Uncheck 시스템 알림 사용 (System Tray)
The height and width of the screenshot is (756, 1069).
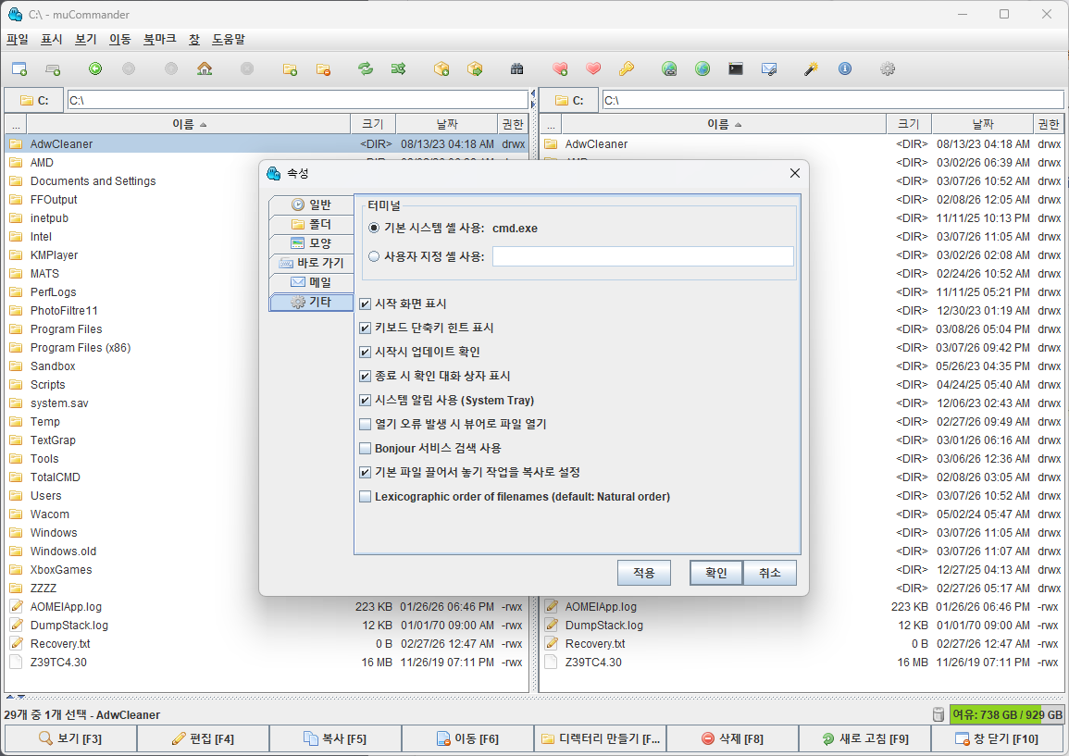366,400
